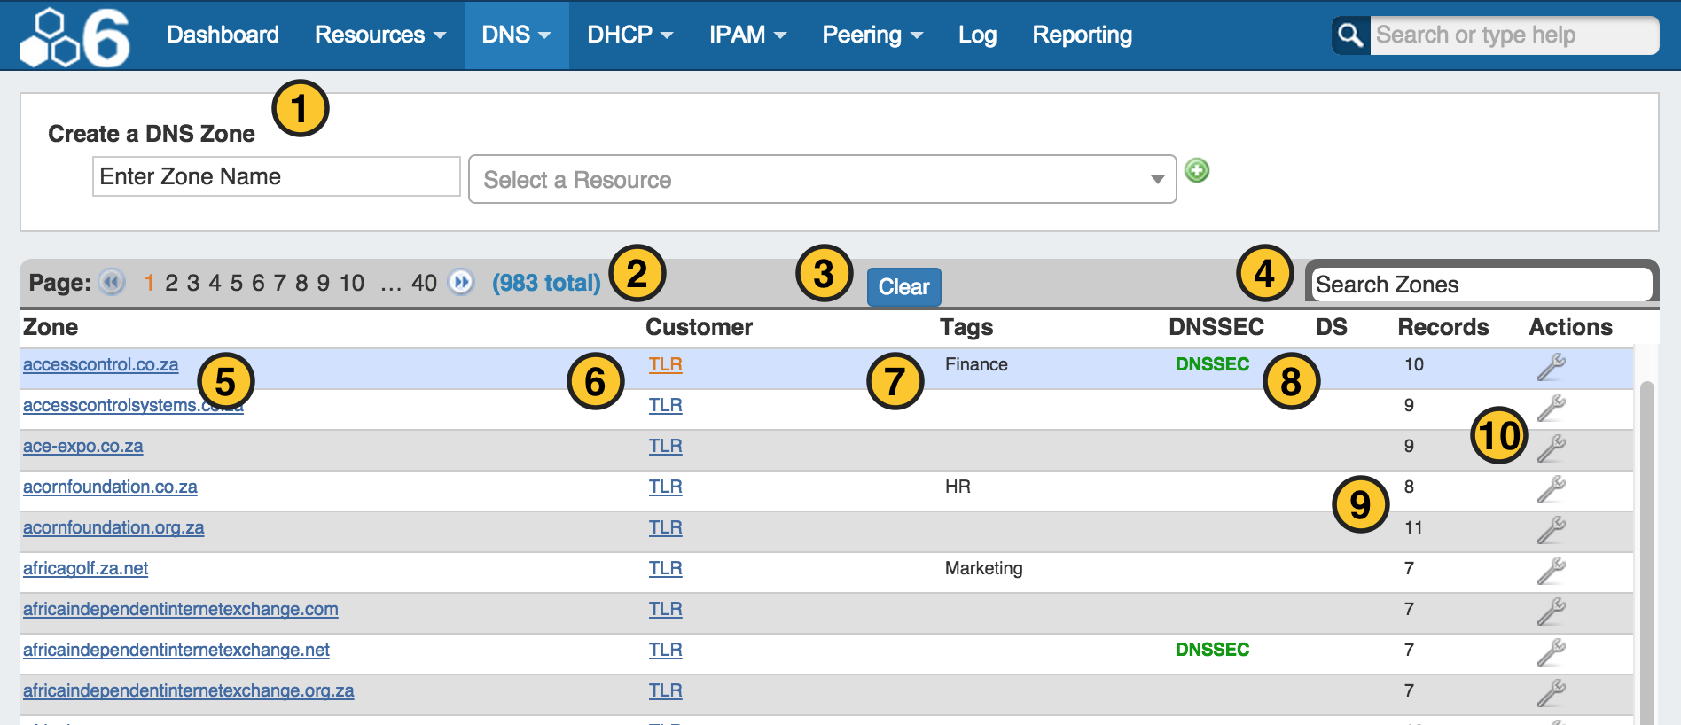Open wrench actions for africaindependentinternetexchange.net
This screenshot has height=725, width=1681.
point(1551,651)
